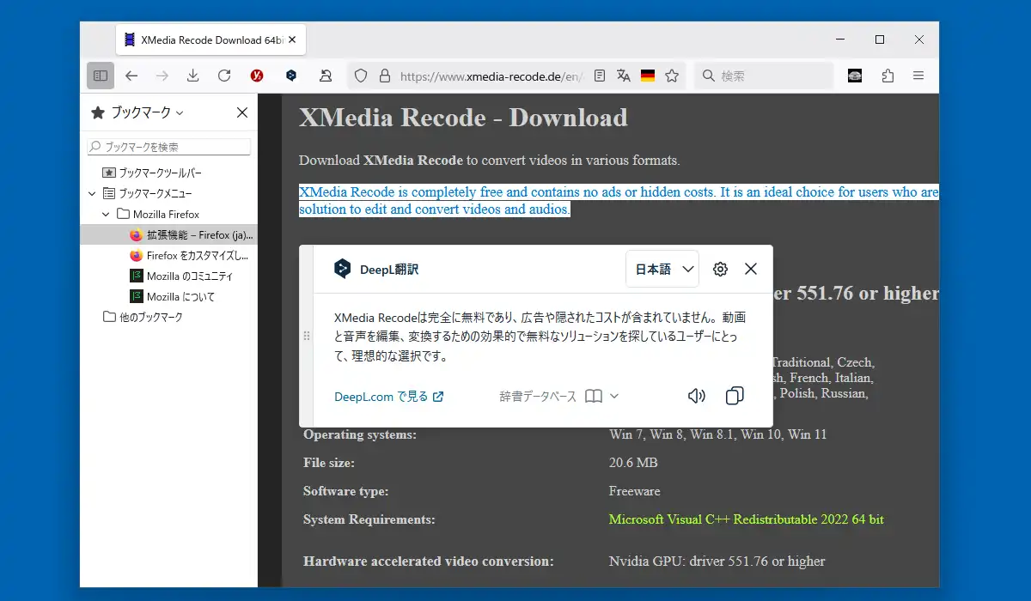The image size is (1031, 601).
Task: Bookmark this page with the star icon
Action: pos(672,76)
